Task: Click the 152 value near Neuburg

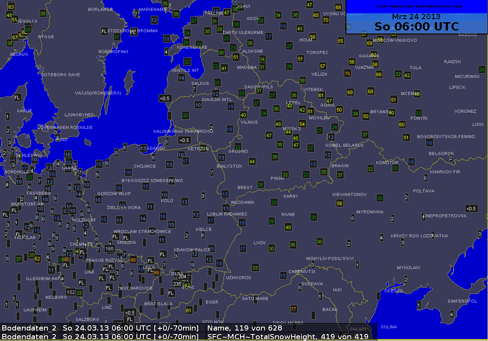Action: coord(71,292)
